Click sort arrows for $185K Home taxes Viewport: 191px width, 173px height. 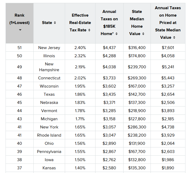(x=116, y=34)
